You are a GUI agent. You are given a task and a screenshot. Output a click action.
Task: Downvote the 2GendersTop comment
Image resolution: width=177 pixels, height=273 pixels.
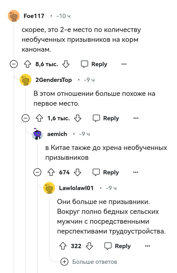point(78,118)
